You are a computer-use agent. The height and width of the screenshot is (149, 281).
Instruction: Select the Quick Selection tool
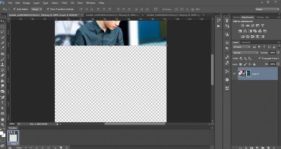[2, 37]
